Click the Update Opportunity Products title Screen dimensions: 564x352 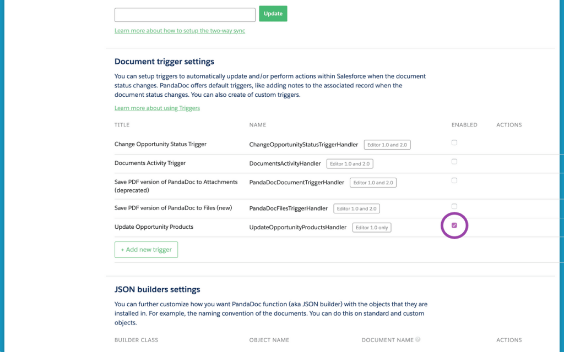(x=154, y=227)
